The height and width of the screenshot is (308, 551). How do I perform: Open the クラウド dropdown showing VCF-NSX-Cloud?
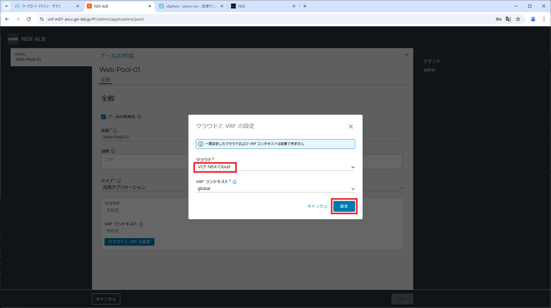pyautogui.click(x=275, y=167)
